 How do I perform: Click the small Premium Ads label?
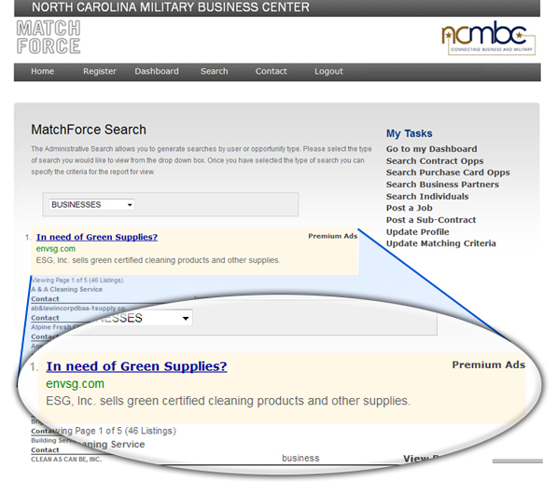click(x=332, y=236)
